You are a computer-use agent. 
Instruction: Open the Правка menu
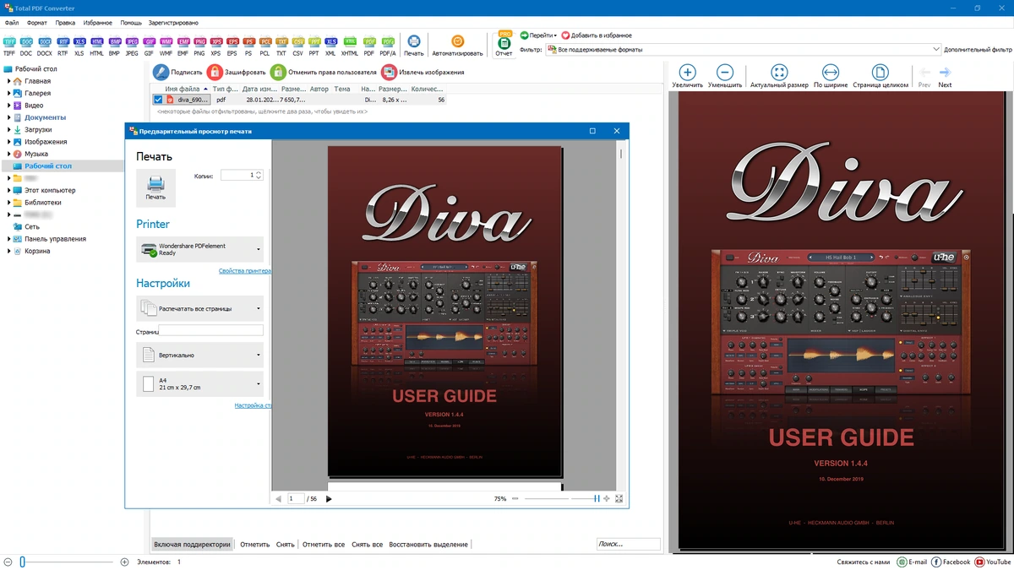pyautogui.click(x=65, y=23)
